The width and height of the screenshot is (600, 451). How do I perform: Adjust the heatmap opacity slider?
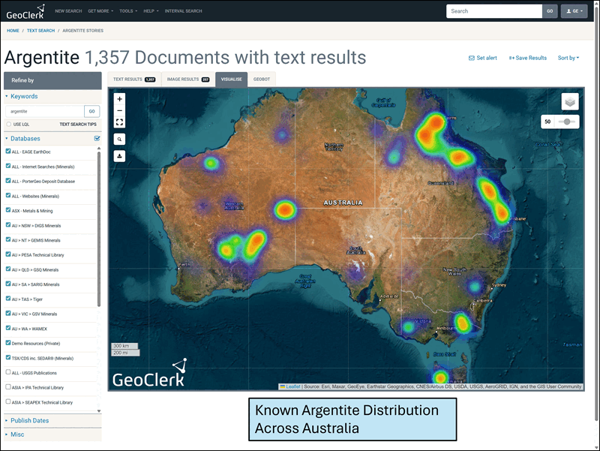click(x=569, y=122)
